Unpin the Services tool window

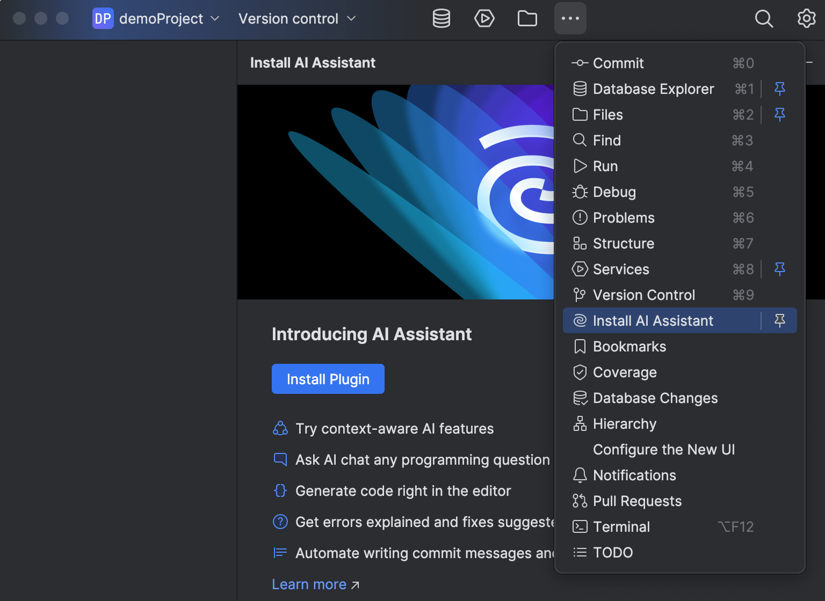780,269
